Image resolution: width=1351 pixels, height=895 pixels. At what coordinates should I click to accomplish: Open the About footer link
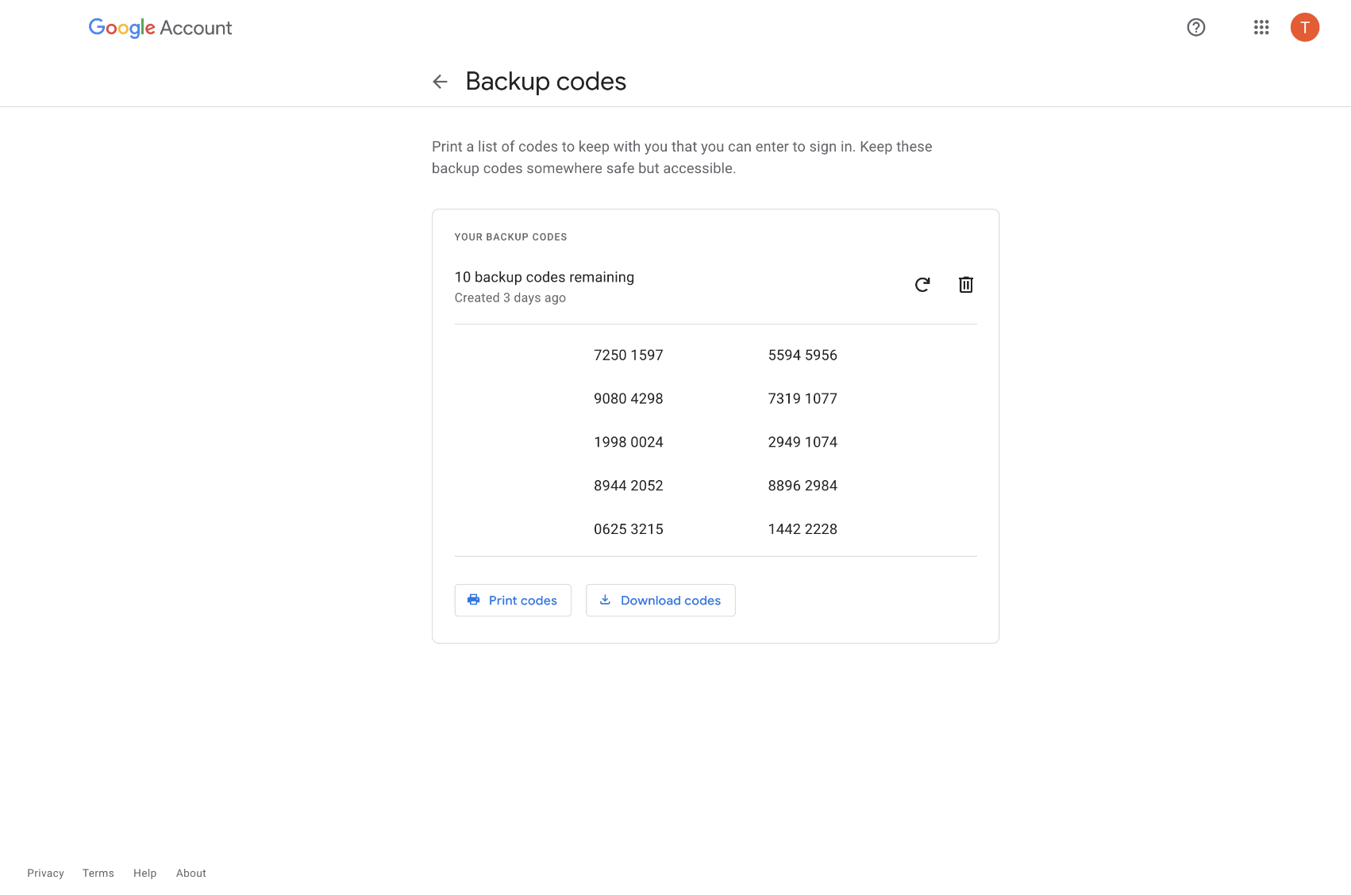191,873
